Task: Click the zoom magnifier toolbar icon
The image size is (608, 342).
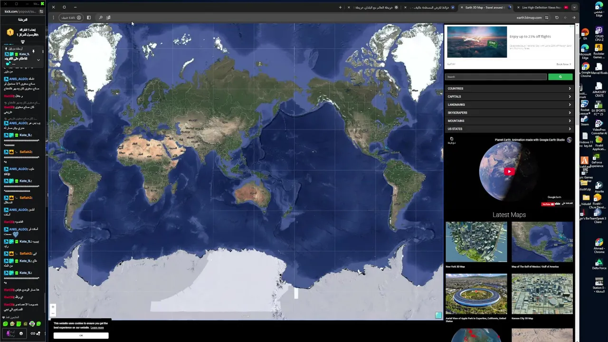Action: tap(100, 18)
